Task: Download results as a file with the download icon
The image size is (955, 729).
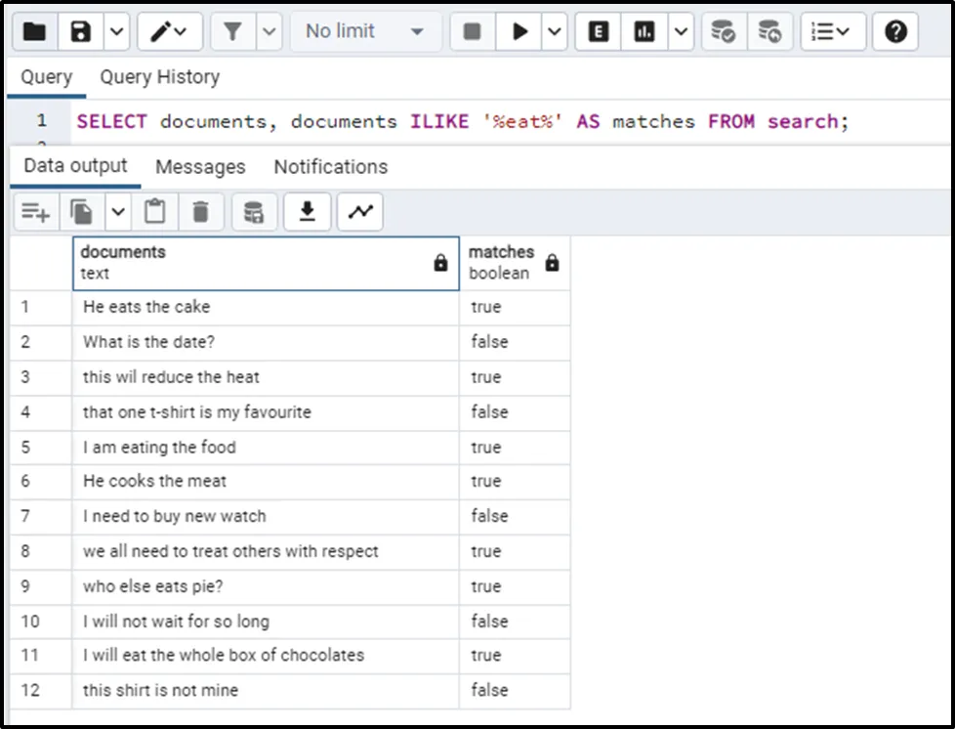Action: 307,212
